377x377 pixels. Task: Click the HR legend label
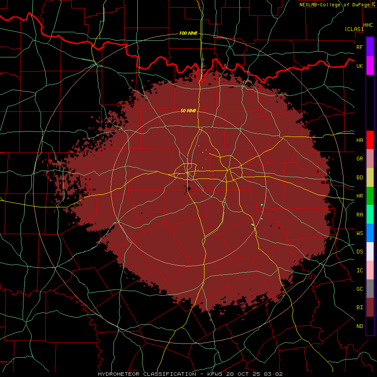tap(360, 196)
